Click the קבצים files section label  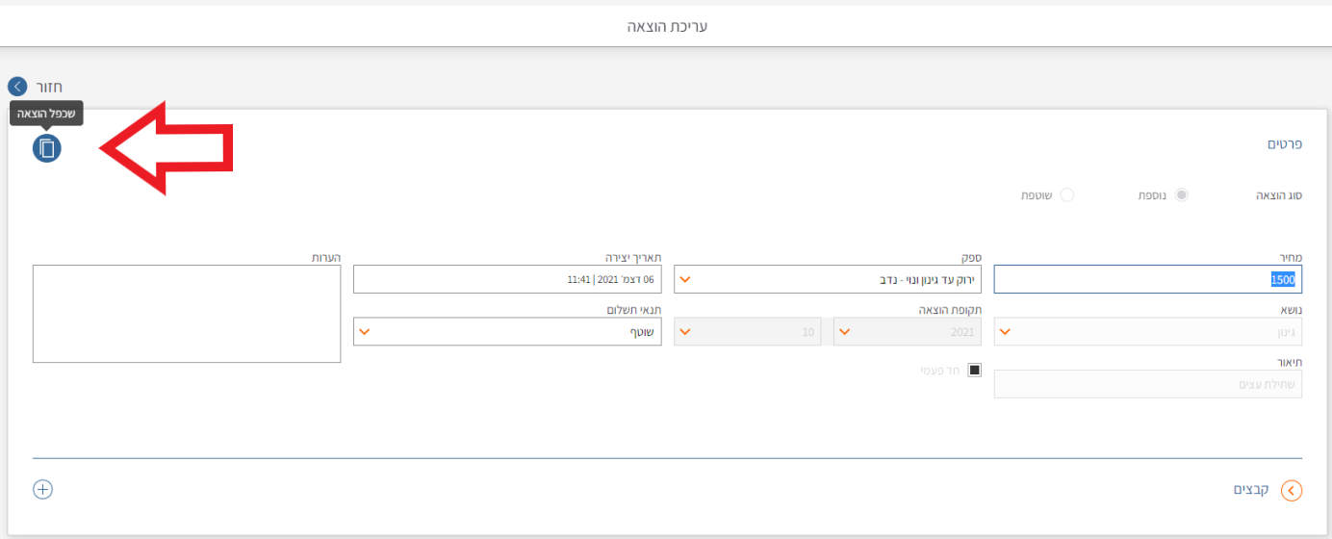(1251, 490)
